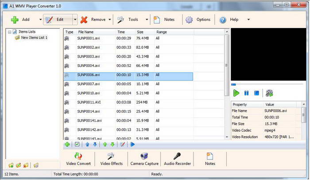Image resolution: width=310 pixels, height=180 pixels.
Task: Sort by the Type column header
Action: (x=69, y=32)
